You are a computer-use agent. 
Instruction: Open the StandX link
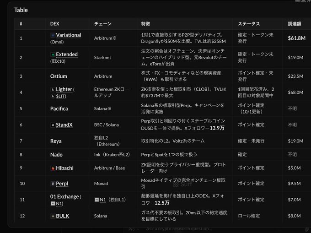(64, 125)
